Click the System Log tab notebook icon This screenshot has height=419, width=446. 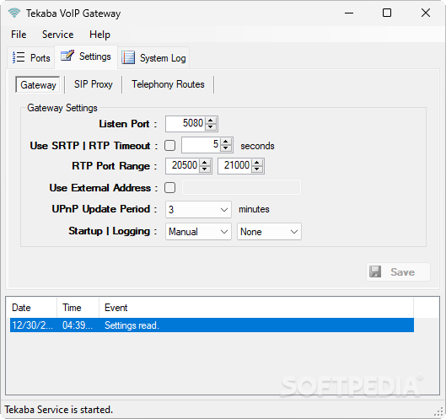[x=128, y=57]
